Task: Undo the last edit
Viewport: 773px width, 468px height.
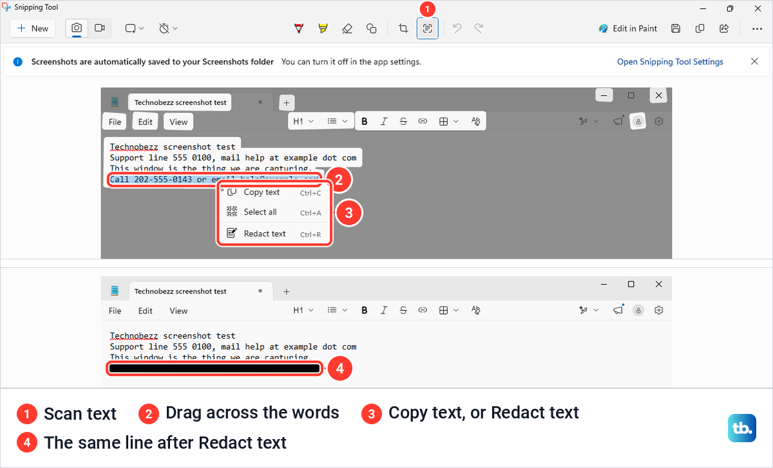Action: click(457, 28)
